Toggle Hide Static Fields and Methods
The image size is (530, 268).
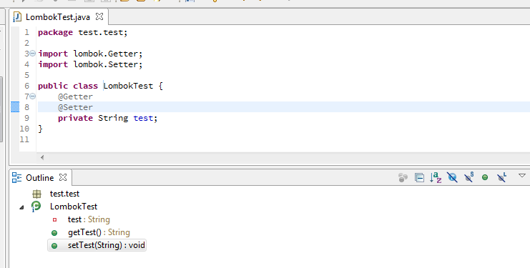(468, 177)
